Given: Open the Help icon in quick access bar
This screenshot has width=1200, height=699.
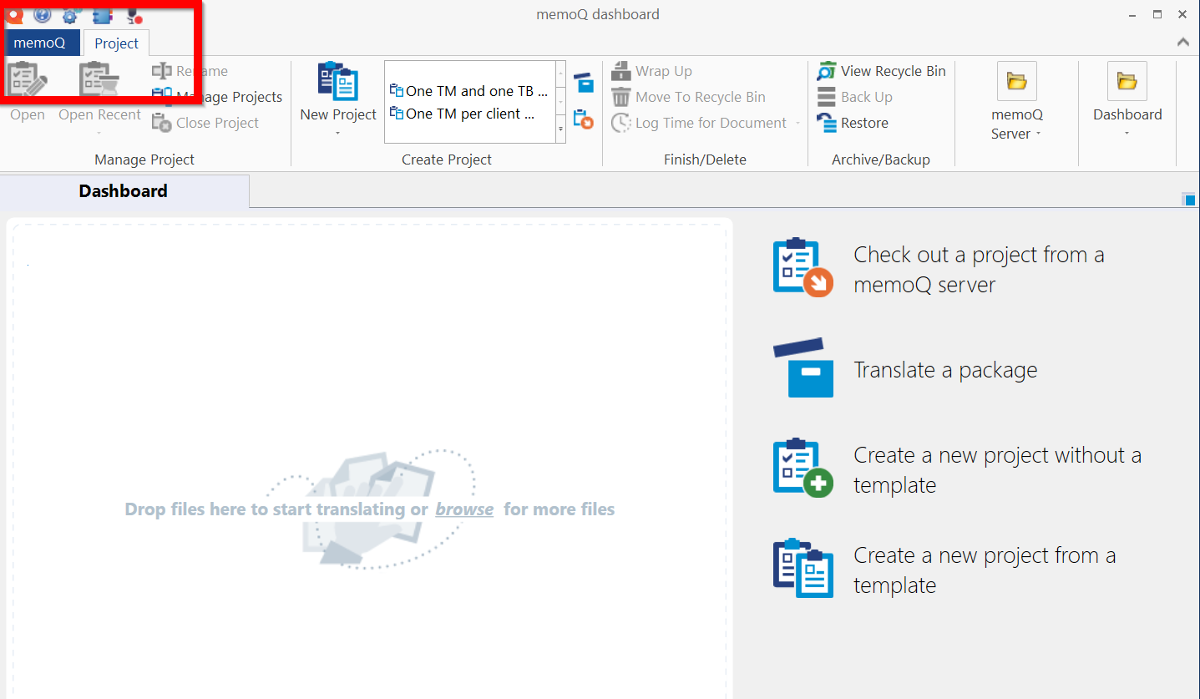Looking at the screenshot, I should pyautogui.click(x=42, y=14).
